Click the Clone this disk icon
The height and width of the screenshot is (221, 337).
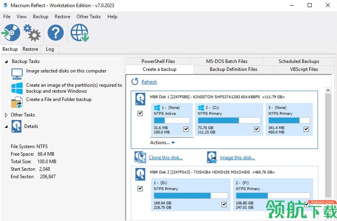click(x=140, y=157)
